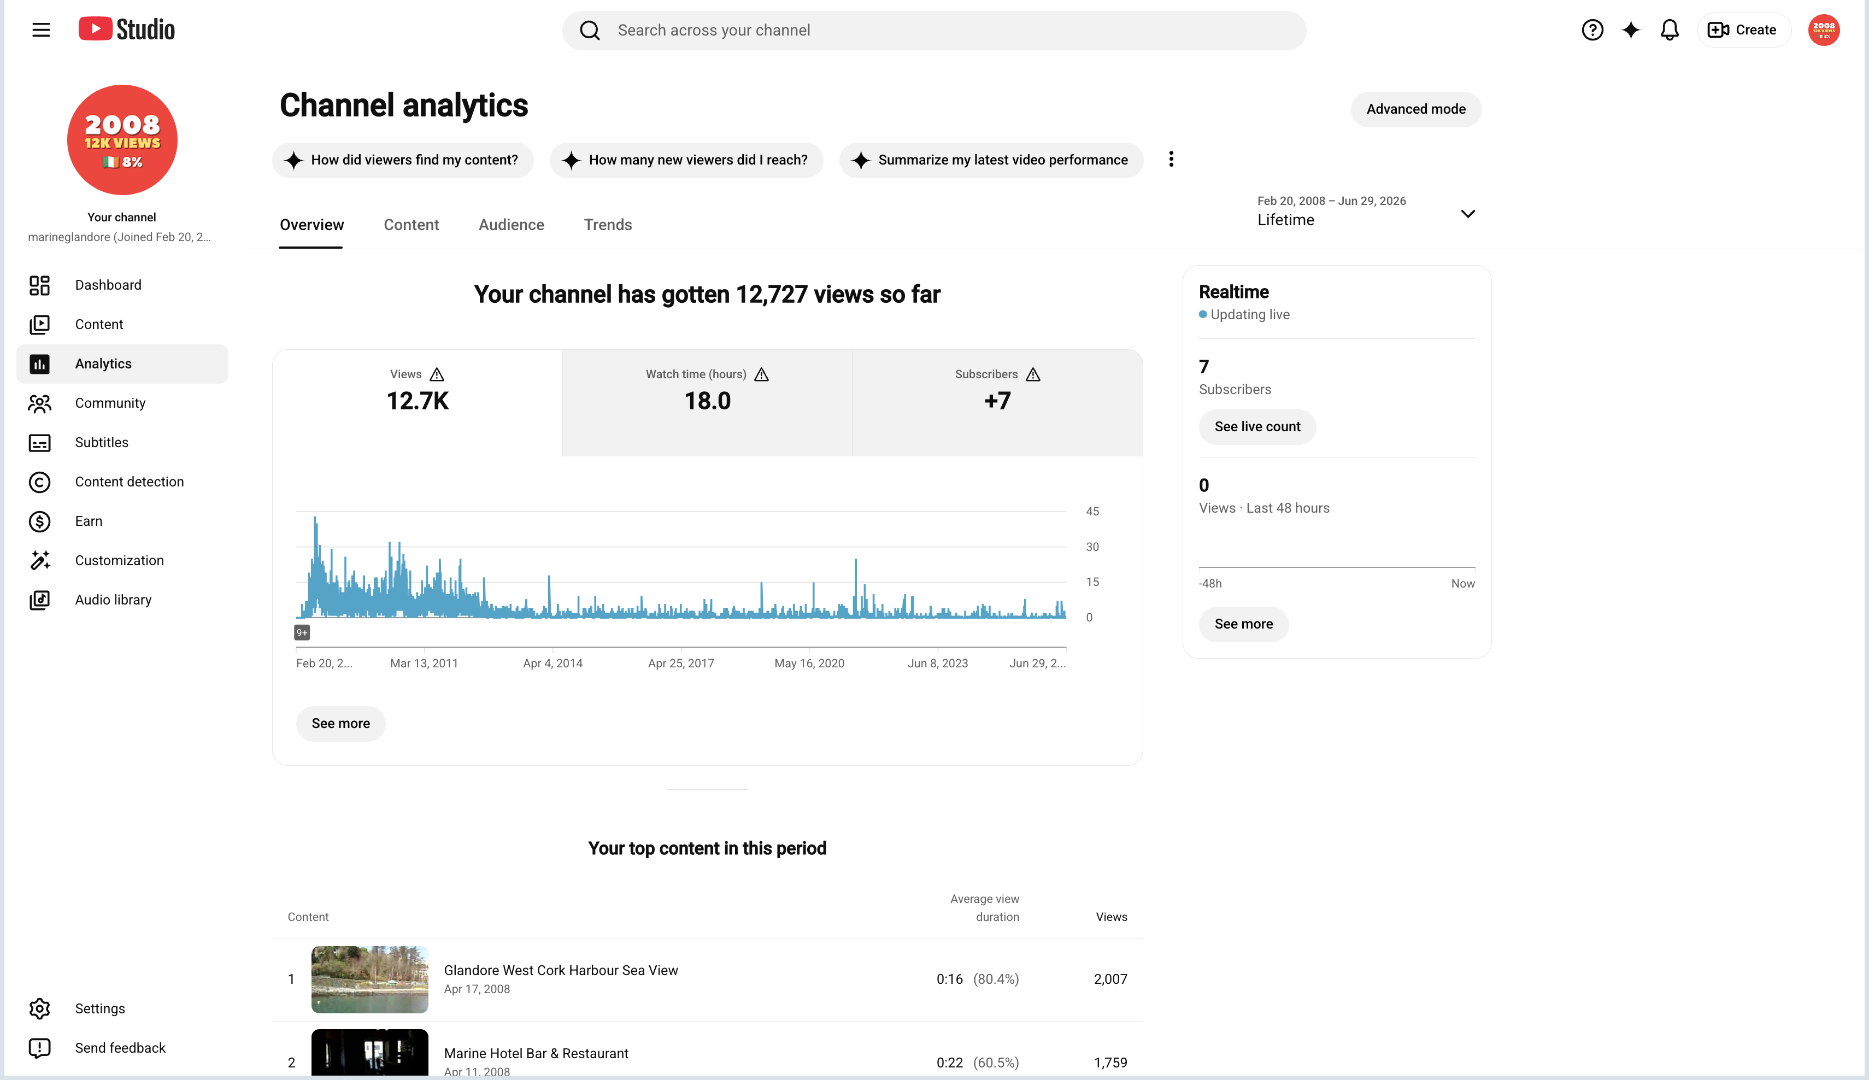Click See live count button
Image resolution: width=1869 pixels, height=1080 pixels.
point(1257,426)
